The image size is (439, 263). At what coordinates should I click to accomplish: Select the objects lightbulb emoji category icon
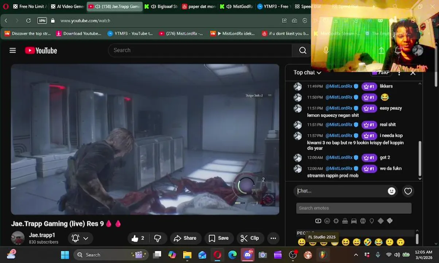(x=372, y=221)
